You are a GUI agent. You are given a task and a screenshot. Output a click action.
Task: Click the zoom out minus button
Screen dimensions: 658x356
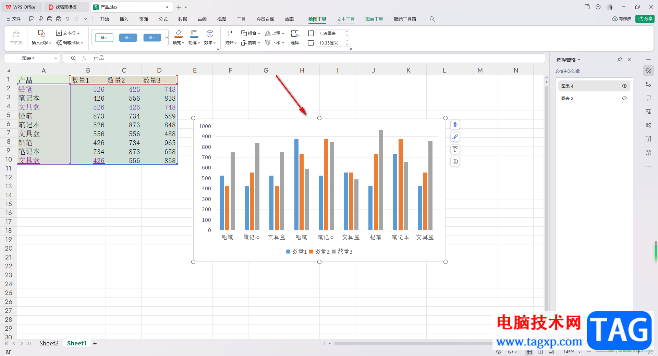589,352
